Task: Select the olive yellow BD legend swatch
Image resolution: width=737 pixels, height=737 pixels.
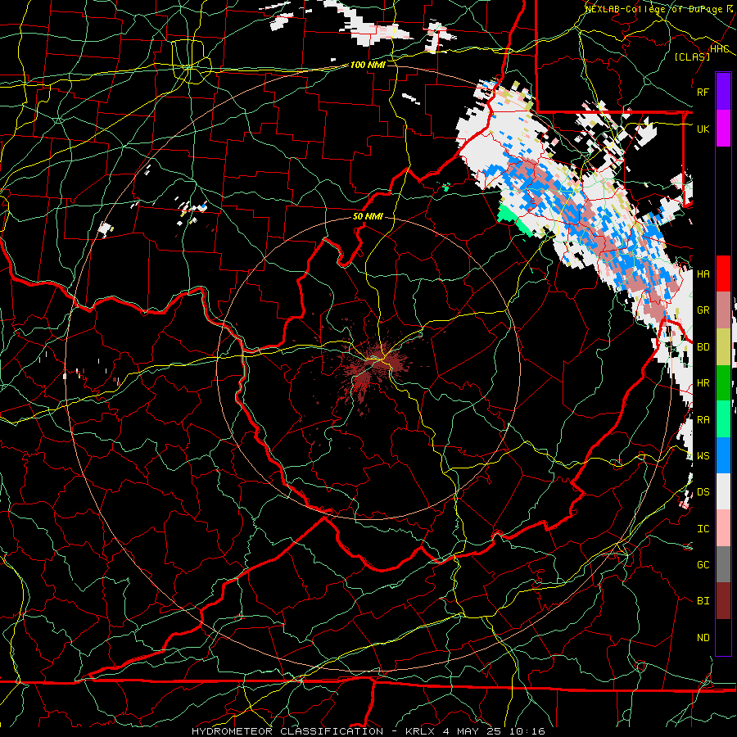Action: click(x=723, y=346)
